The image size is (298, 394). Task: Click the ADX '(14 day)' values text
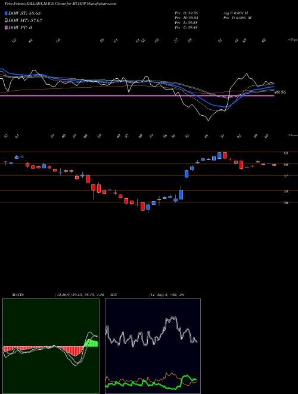(x=166, y=295)
